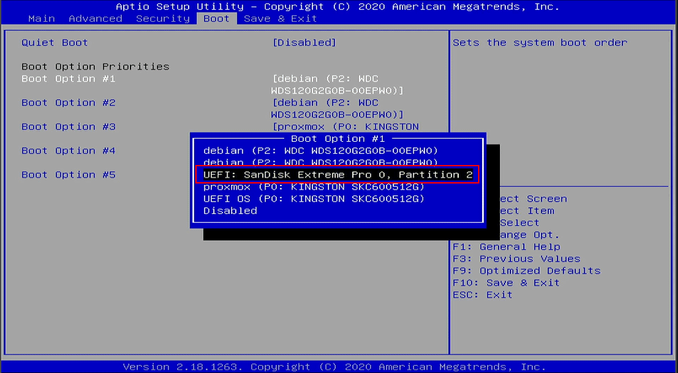Select the Boot tab
The height and width of the screenshot is (373, 678).
[x=217, y=19]
